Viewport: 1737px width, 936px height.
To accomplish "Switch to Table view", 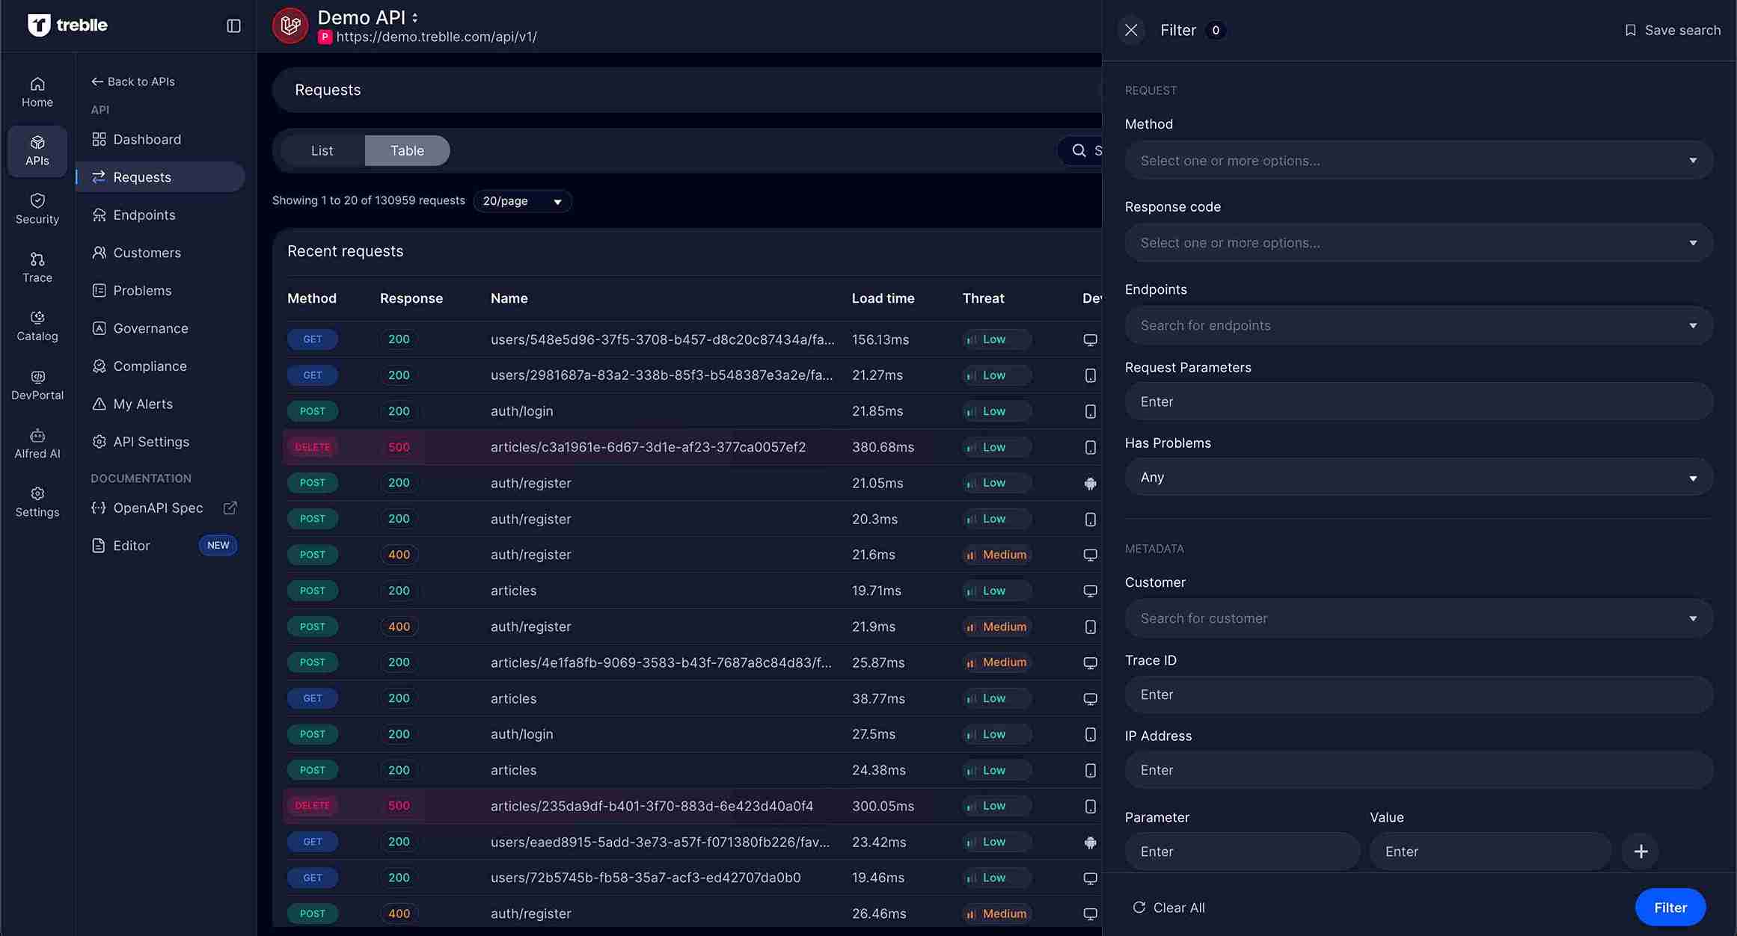I will pos(407,150).
